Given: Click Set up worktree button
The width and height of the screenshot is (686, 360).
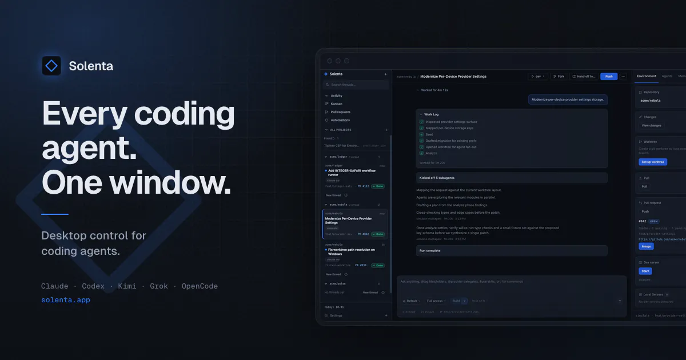Looking at the screenshot, I should pos(653,162).
